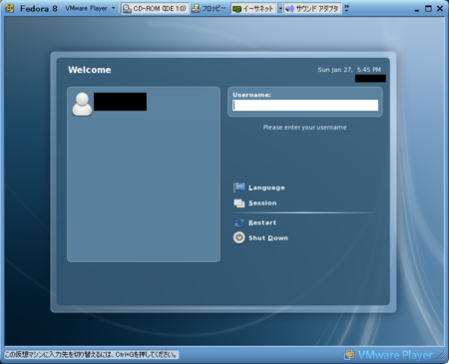Click the Restart arrows icon
The width and height of the screenshot is (449, 364).
[238, 222]
